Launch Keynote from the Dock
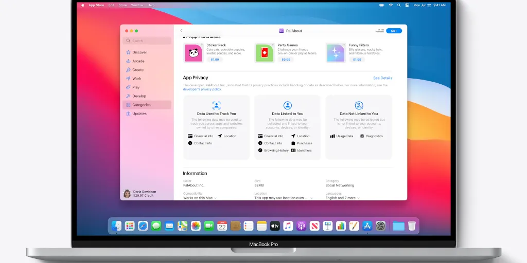 point(328,226)
